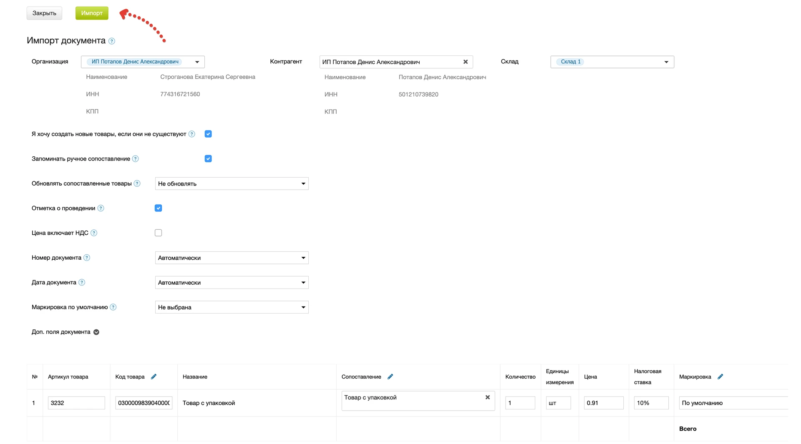
Task: Click the ИНН value 774316721560
Action: click(x=180, y=94)
